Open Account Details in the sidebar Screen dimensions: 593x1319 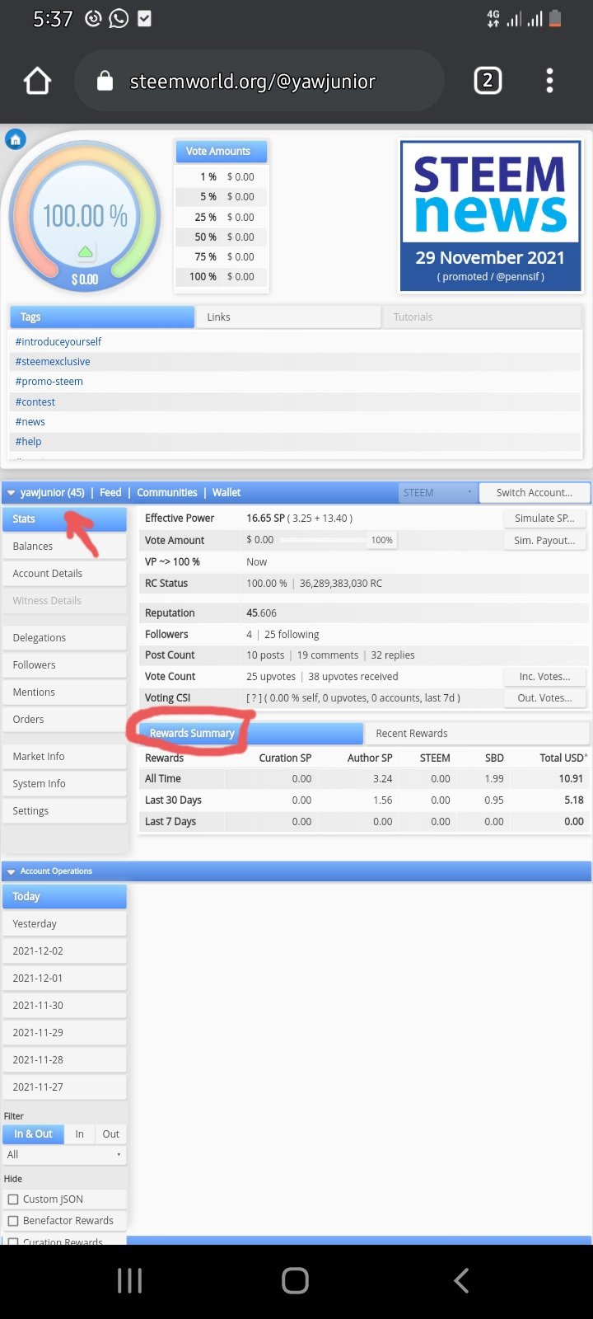(64, 573)
